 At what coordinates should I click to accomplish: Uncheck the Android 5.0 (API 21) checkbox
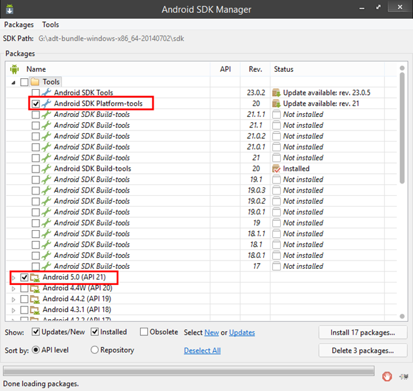tap(25, 277)
